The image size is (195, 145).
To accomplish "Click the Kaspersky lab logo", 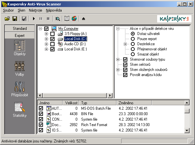I will click(174, 19).
